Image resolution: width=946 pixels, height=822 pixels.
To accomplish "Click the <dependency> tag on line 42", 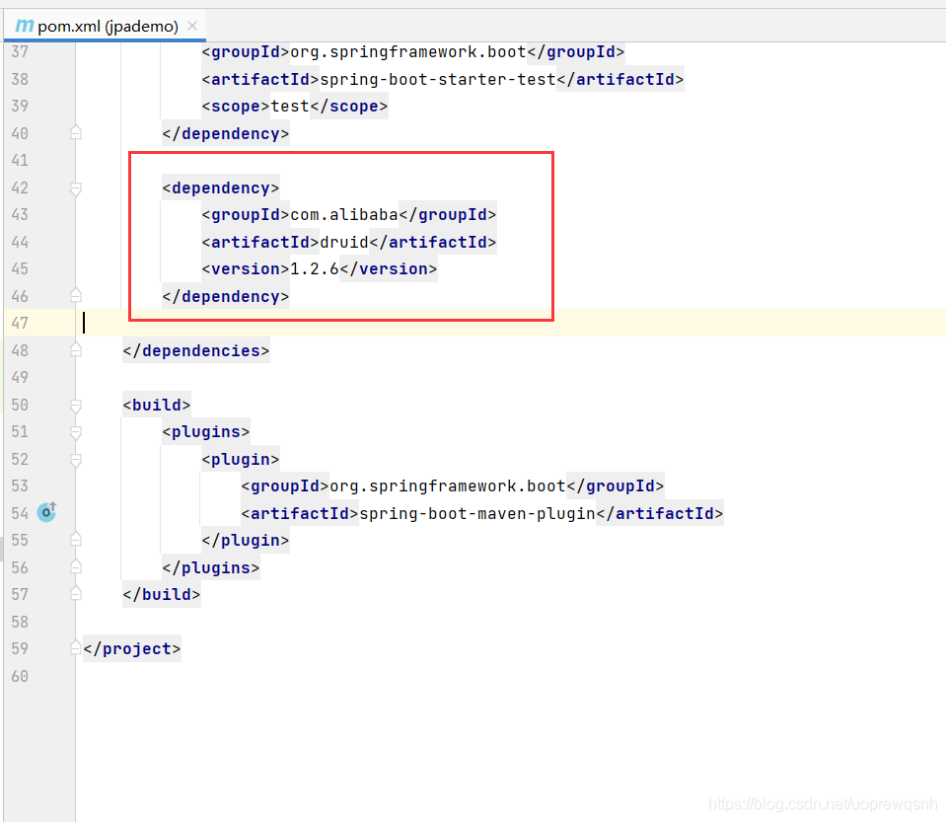I will (221, 188).
